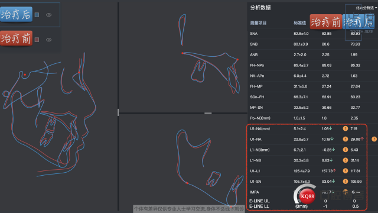Toggle eye visibility for 治疗前 tracing
378x213 pixels.
click(x=48, y=40)
